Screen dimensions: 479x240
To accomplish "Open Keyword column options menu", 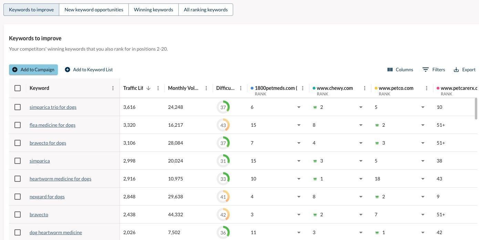I will coord(113,88).
